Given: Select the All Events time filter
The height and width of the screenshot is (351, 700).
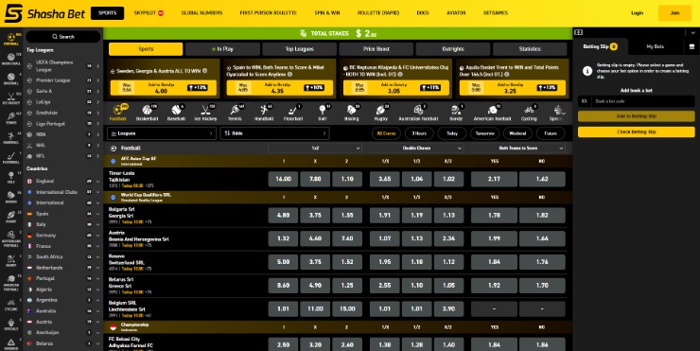Looking at the screenshot, I should [386, 133].
